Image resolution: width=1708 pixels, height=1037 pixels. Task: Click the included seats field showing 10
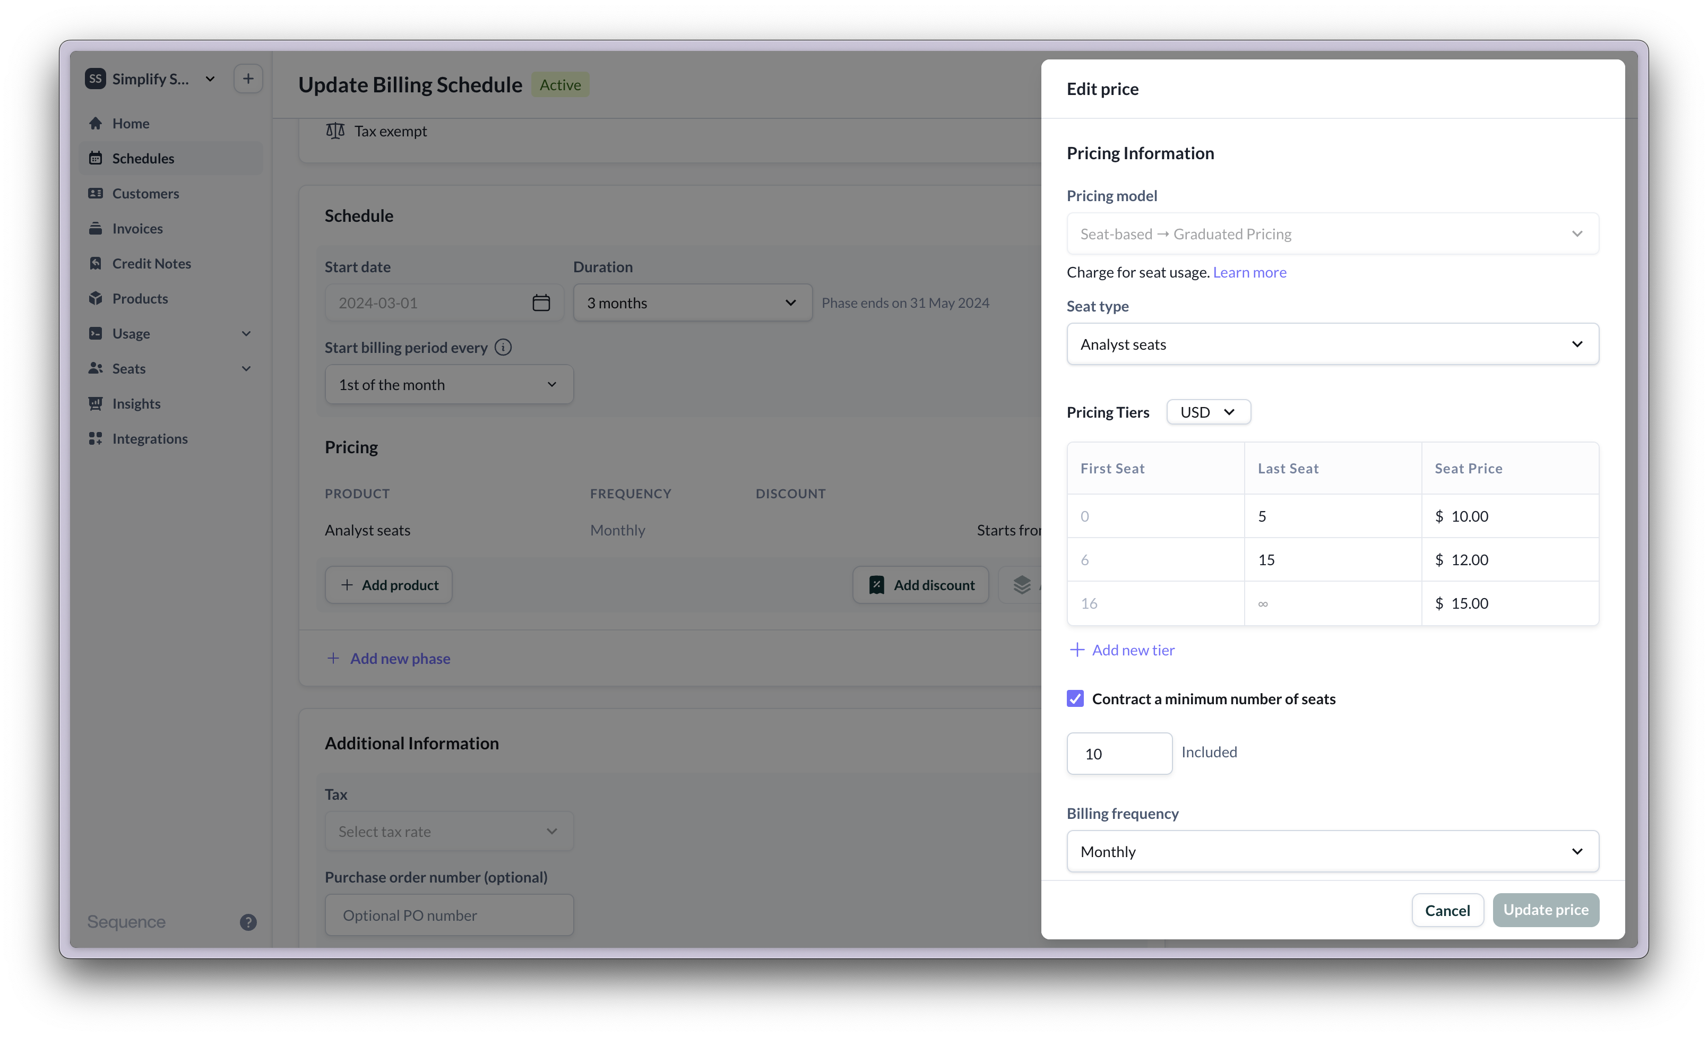click(x=1118, y=754)
